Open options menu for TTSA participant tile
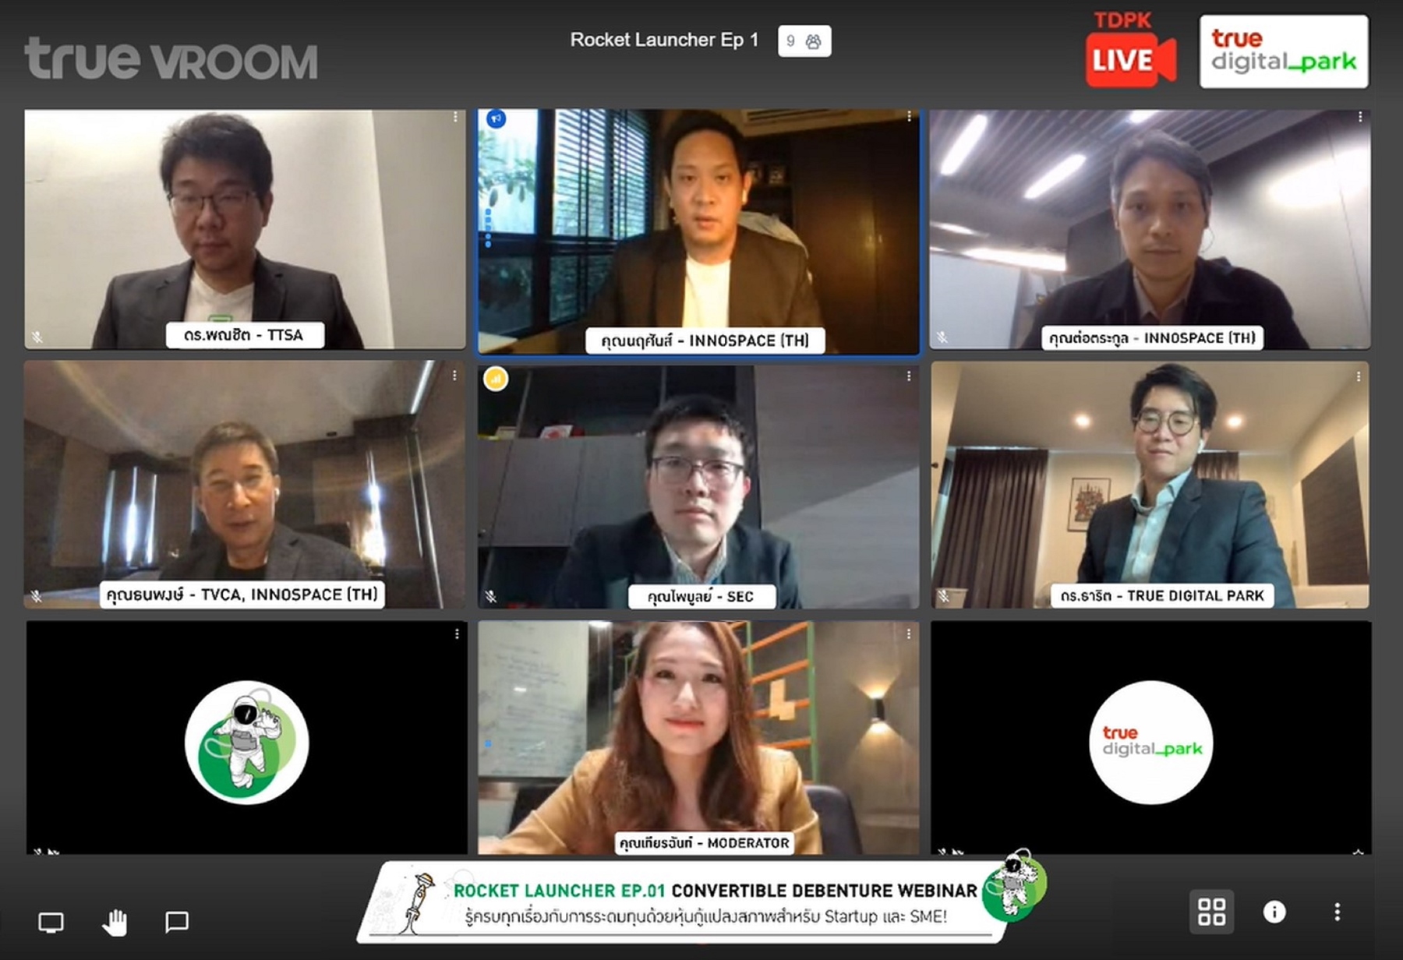This screenshot has width=1403, height=960. (x=455, y=117)
